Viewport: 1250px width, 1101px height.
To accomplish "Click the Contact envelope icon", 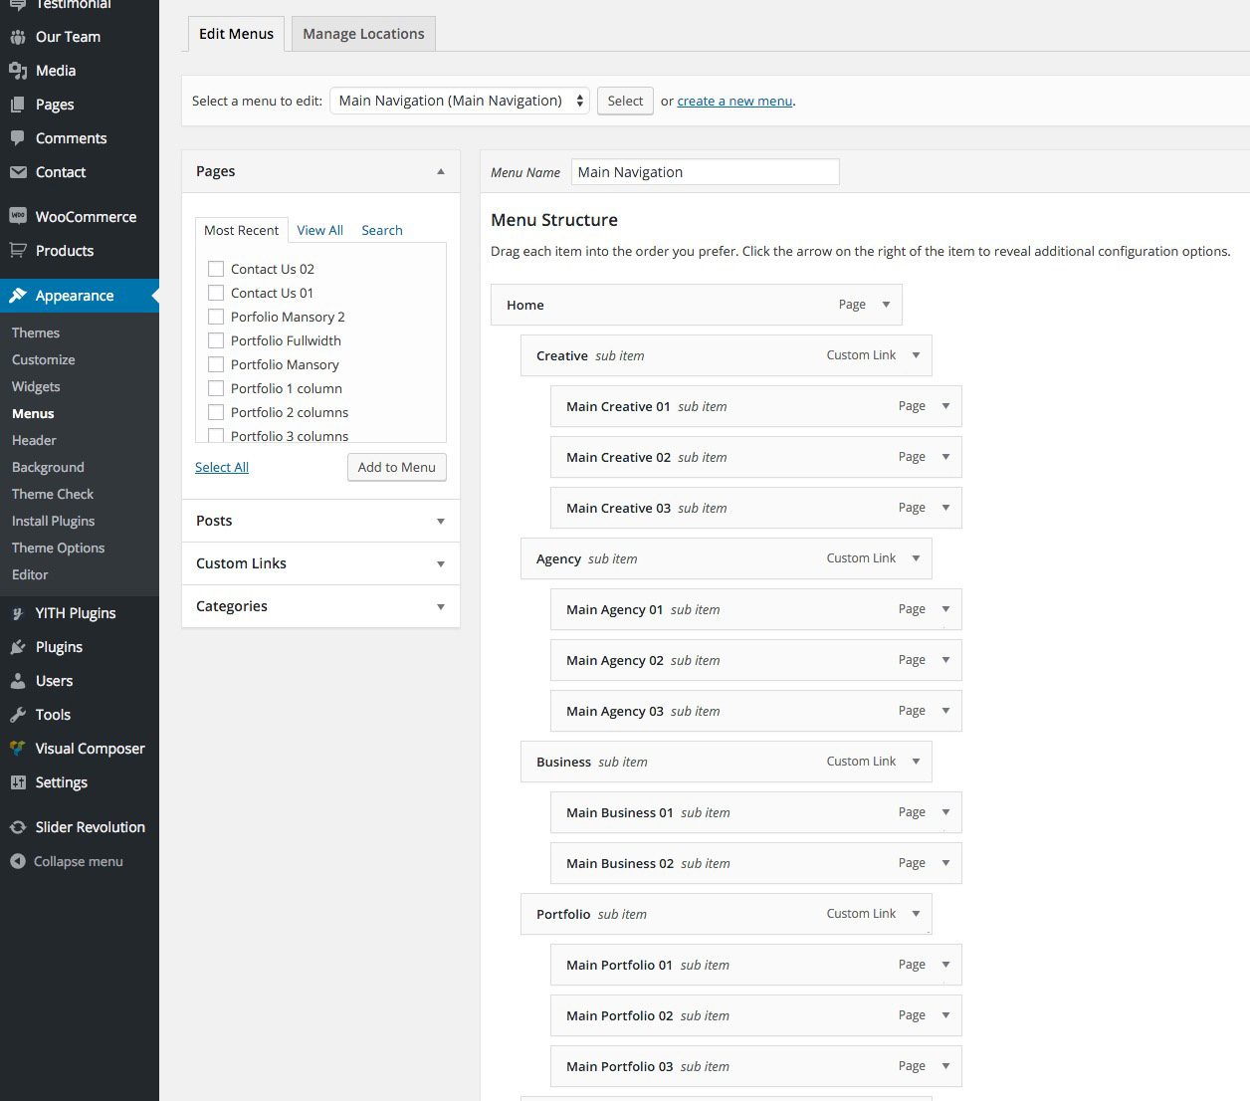I will (x=18, y=172).
